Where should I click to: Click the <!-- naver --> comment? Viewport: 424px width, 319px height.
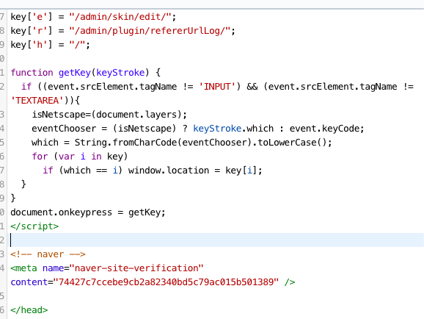[48, 254]
